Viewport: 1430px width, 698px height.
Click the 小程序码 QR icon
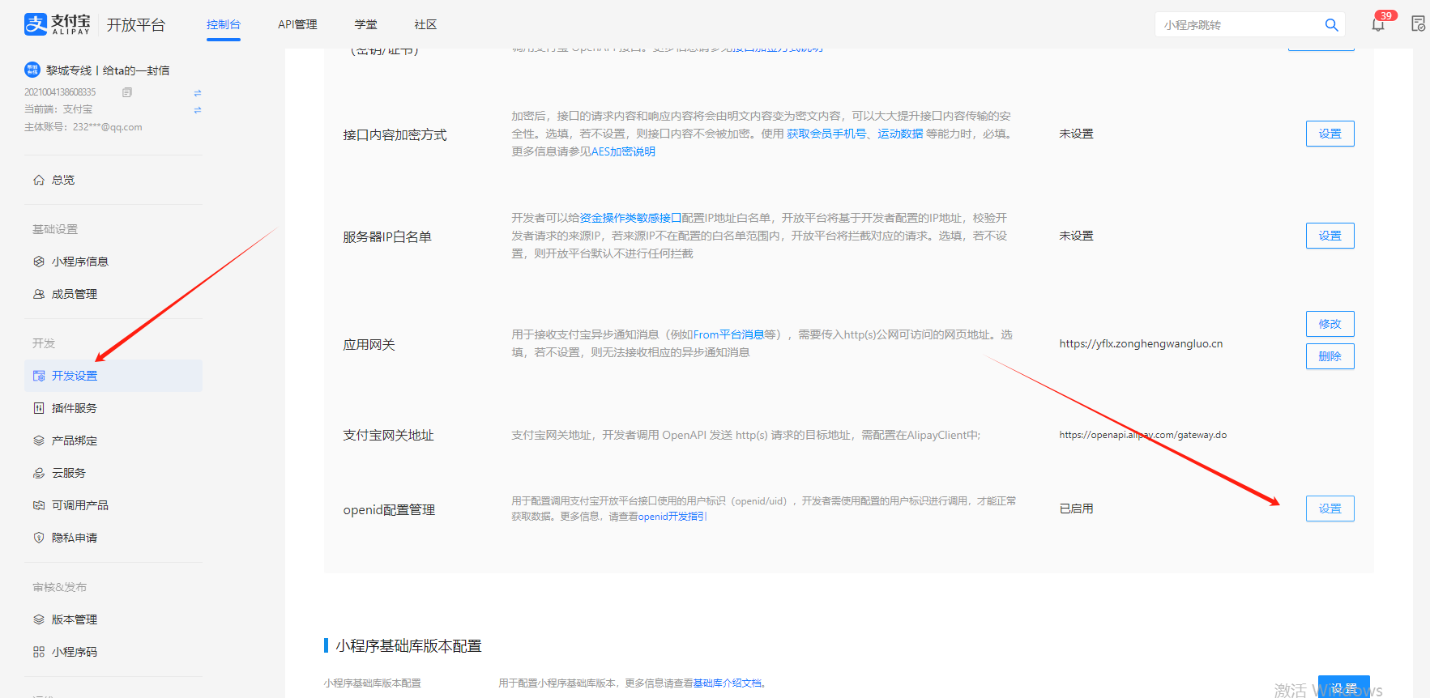39,652
